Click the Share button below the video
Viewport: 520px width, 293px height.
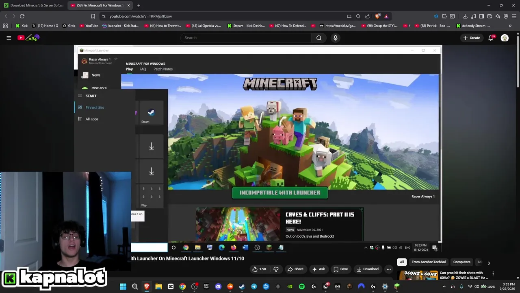[x=295, y=269]
